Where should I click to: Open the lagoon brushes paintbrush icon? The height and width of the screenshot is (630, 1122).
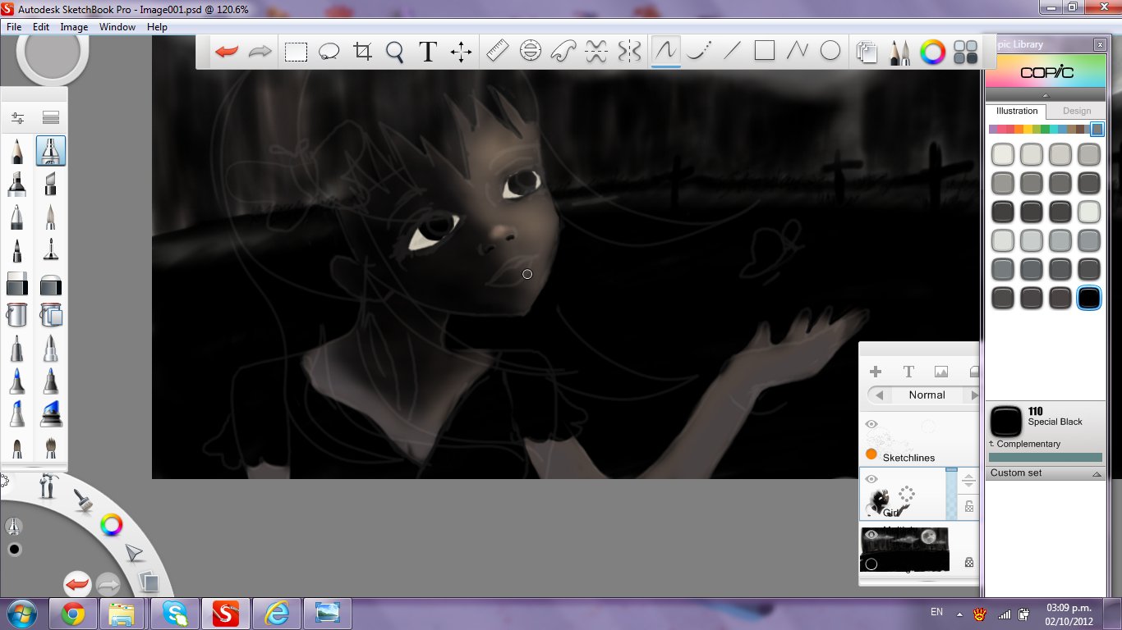[x=83, y=500]
